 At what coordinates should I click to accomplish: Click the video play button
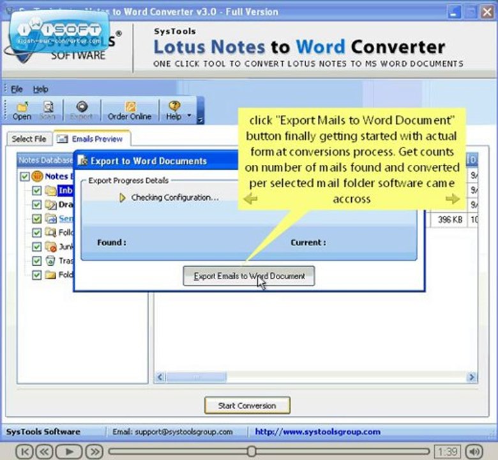(x=69, y=452)
